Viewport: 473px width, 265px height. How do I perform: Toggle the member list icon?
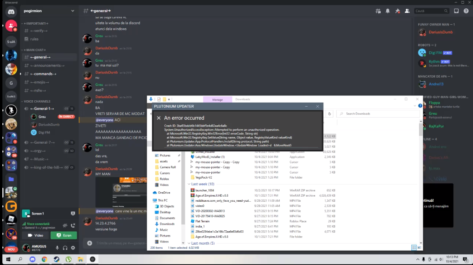pyautogui.click(x=407, y=11)
